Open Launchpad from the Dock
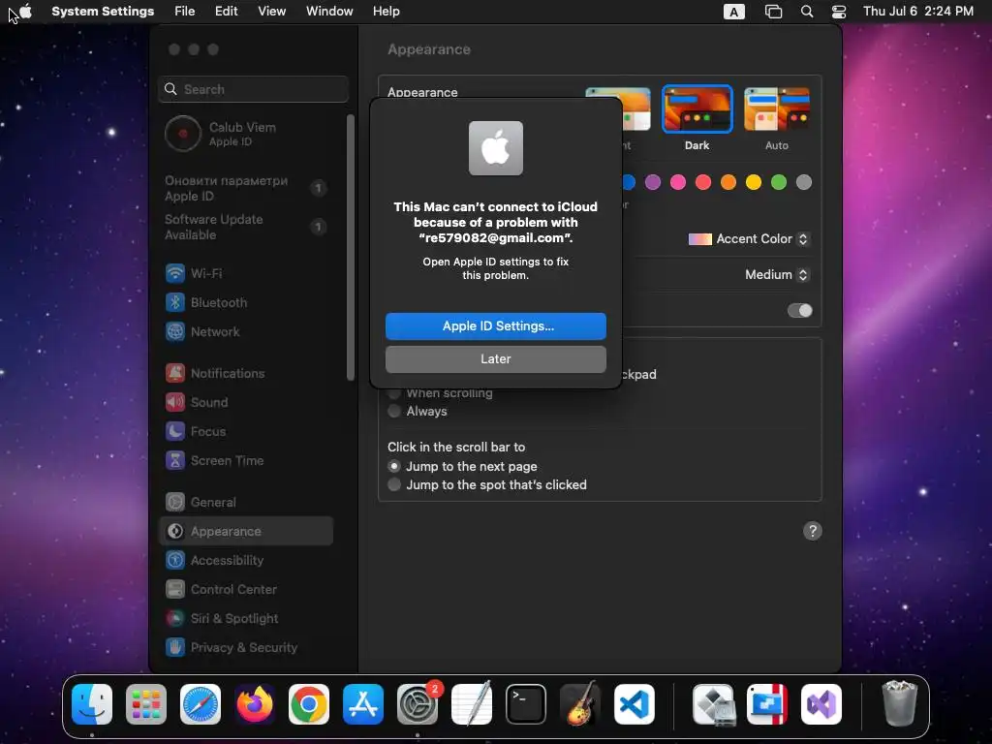This screenshot has height=744, width=992. [146, 704]
